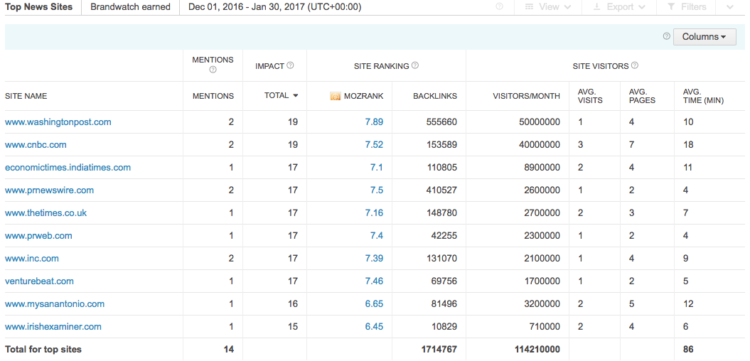Open venturebeat.com site link
The width and height of the screenshot is (750, 361).
coord(39,281)
